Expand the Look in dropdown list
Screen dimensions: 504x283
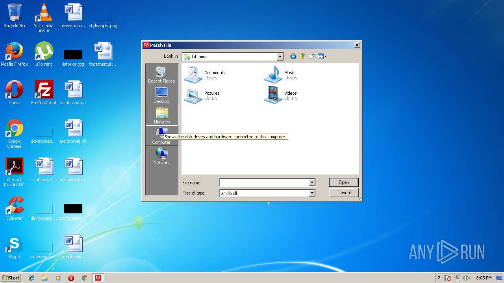pyautogui.click(x=280, y=57)
